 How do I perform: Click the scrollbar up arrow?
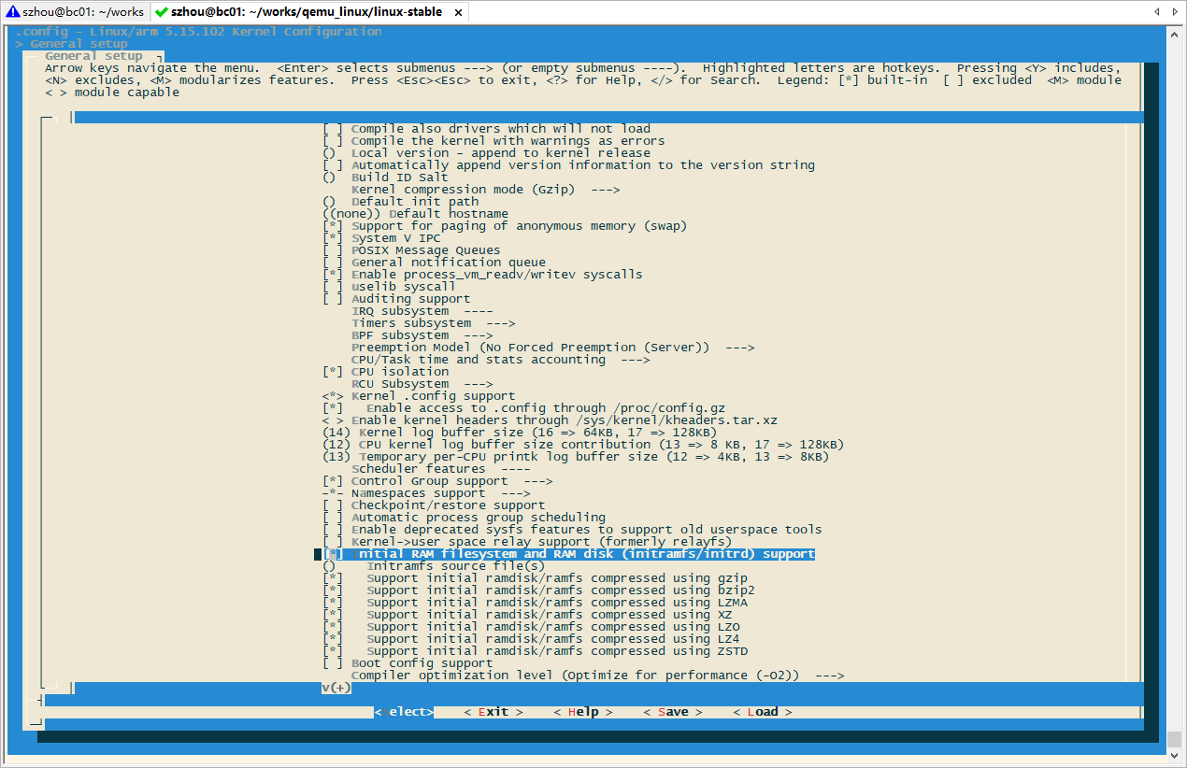(1176, 34)
